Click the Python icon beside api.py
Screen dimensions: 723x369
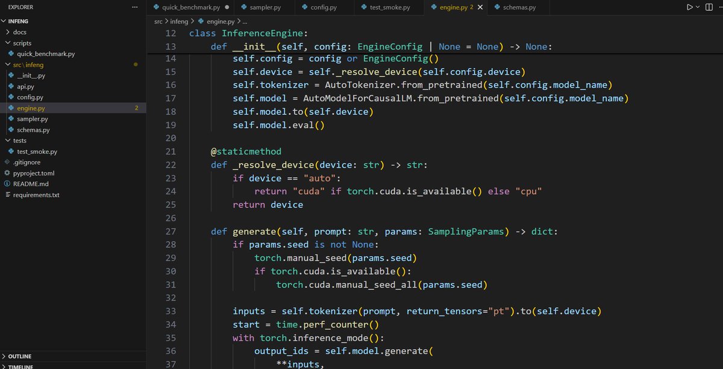[x=11, y=86]
